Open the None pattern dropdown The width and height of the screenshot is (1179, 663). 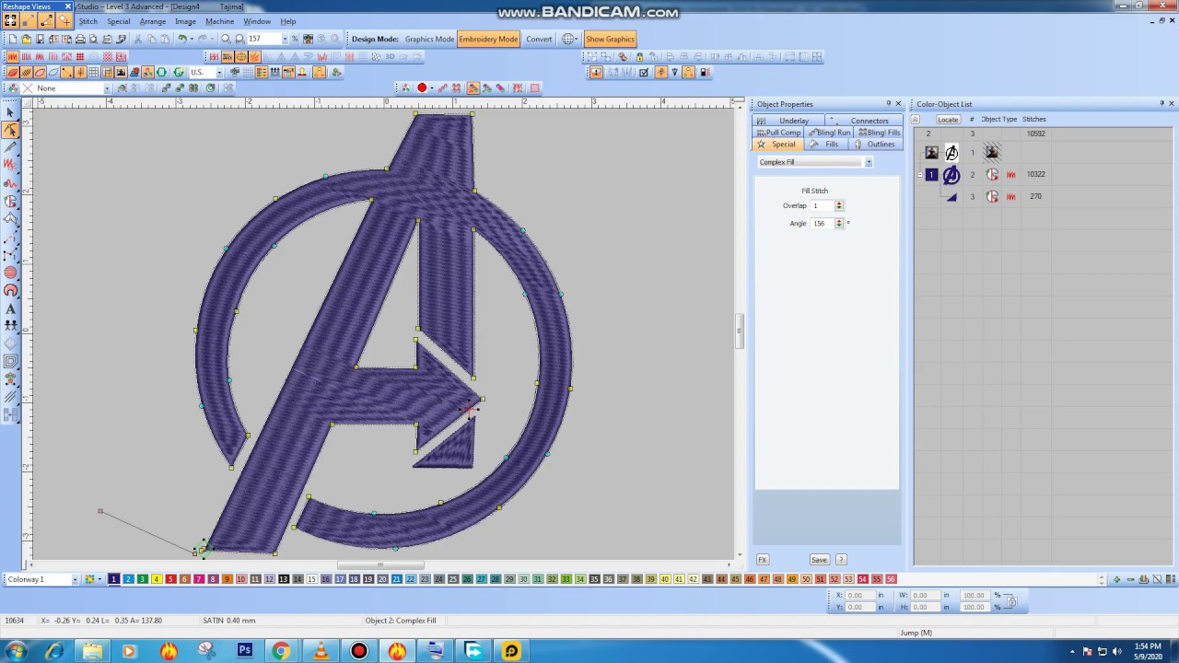[107, 88]
